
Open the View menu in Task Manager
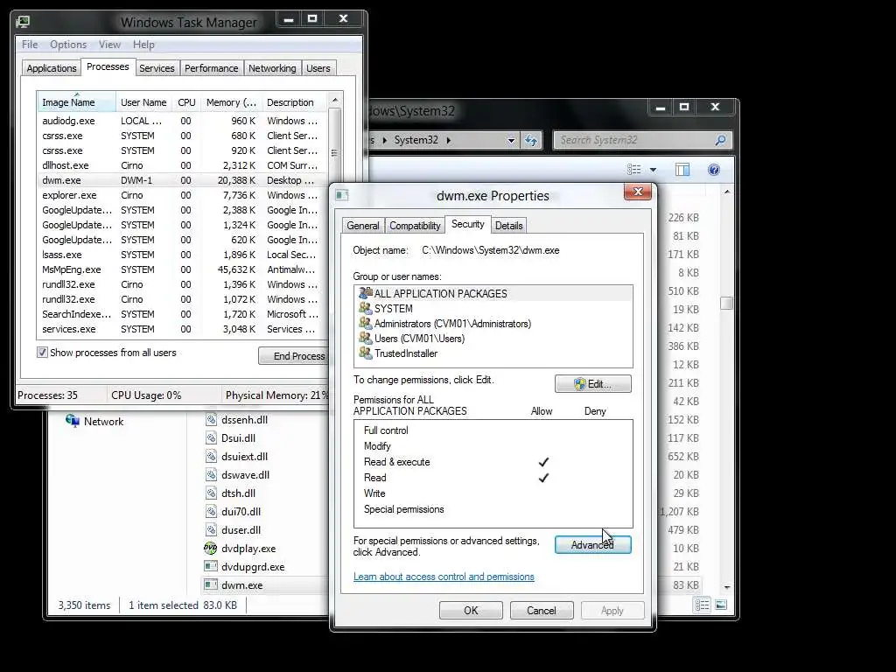tap(109, 45)
